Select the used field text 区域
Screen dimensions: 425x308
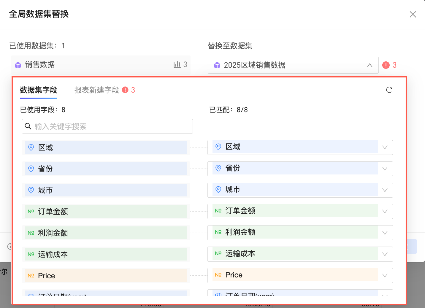pyautogui.click(x=45, y=147)
